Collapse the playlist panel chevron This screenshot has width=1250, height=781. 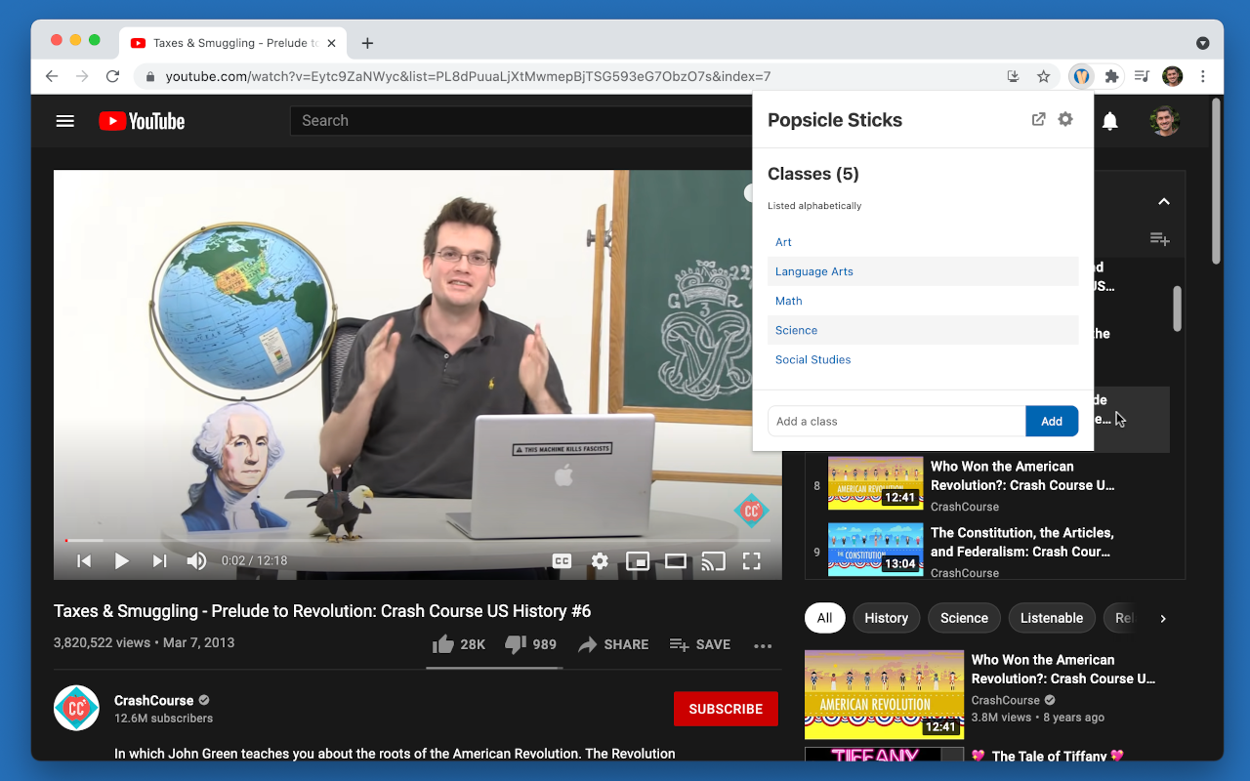1163,201
